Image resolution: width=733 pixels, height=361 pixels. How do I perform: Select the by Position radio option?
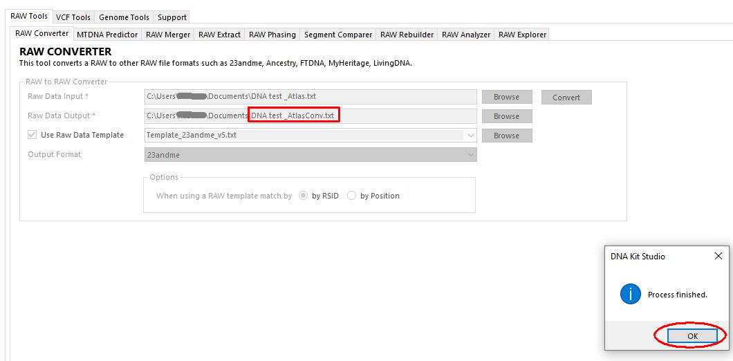coord(351,196)
